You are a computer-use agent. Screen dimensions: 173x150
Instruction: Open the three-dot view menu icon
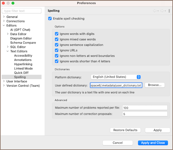coord(169,11)
